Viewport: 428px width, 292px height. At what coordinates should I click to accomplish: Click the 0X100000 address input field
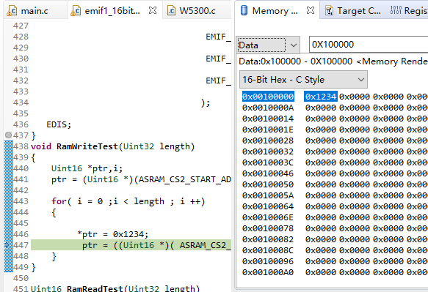[369, 45]
